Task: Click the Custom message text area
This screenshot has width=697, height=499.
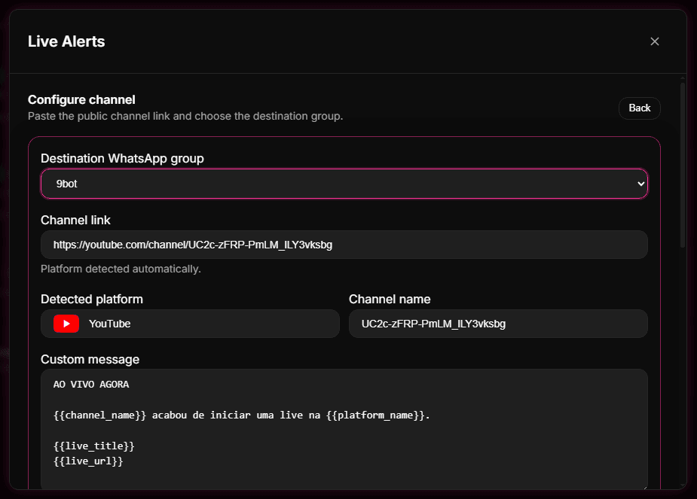Action: [344, 429]
